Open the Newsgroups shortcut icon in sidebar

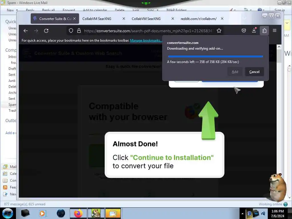5,194
